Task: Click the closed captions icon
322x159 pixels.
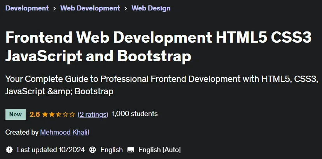Action: [131, 150]
